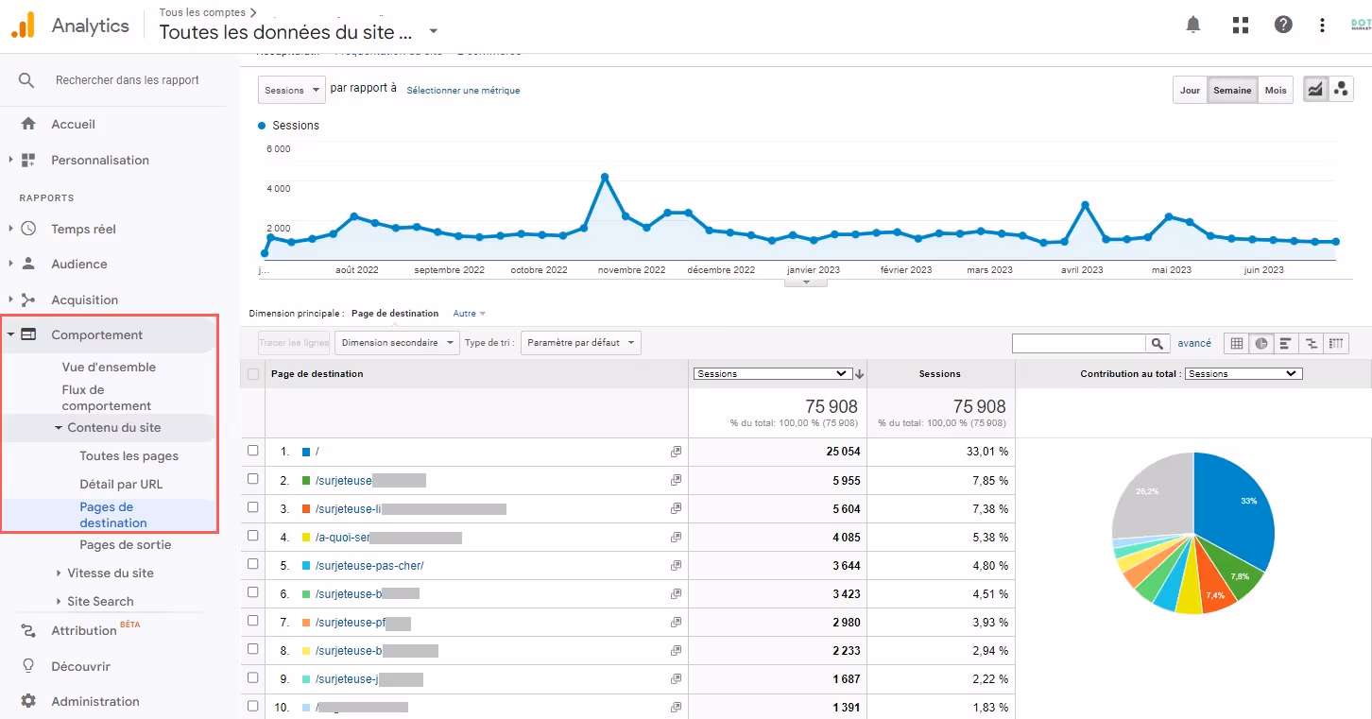
Task: Open the Sessions metric dropdown in the table
Action: [772, 372]
